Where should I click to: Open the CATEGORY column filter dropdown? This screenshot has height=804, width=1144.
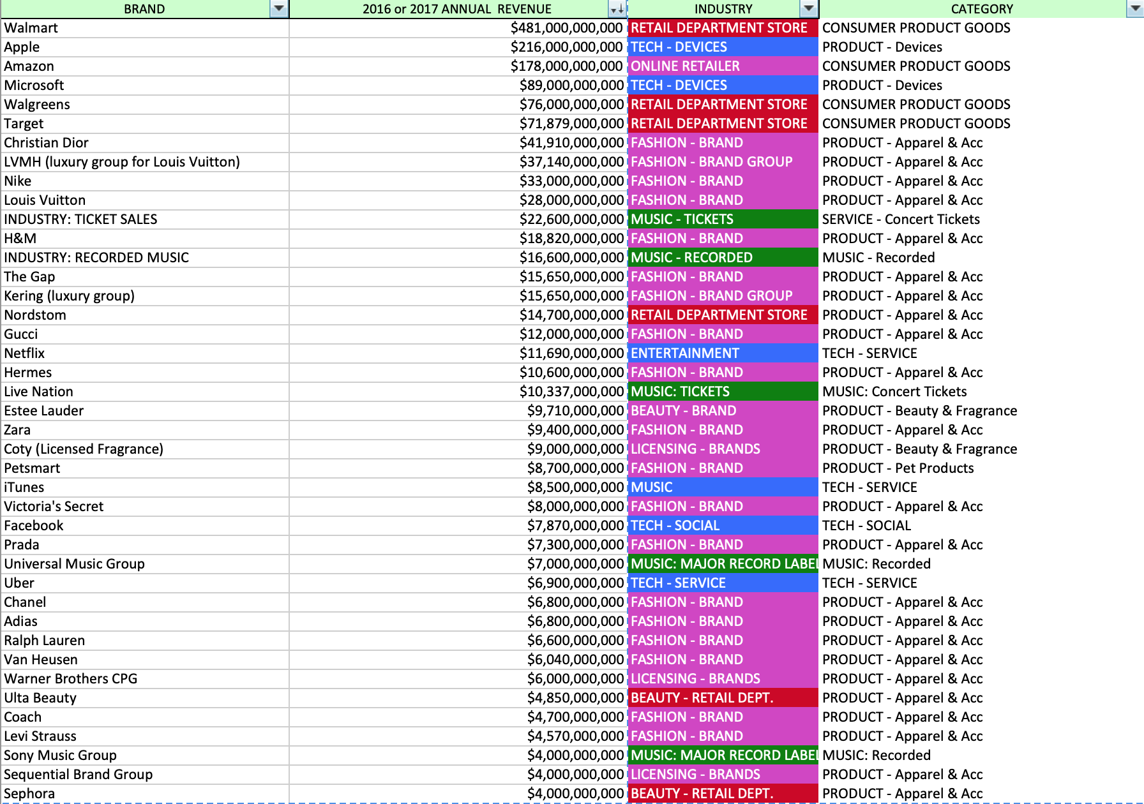pyautogui.click(x=1136, y=9)
